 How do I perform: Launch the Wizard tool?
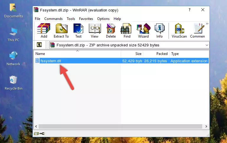(x=143, y=31)
